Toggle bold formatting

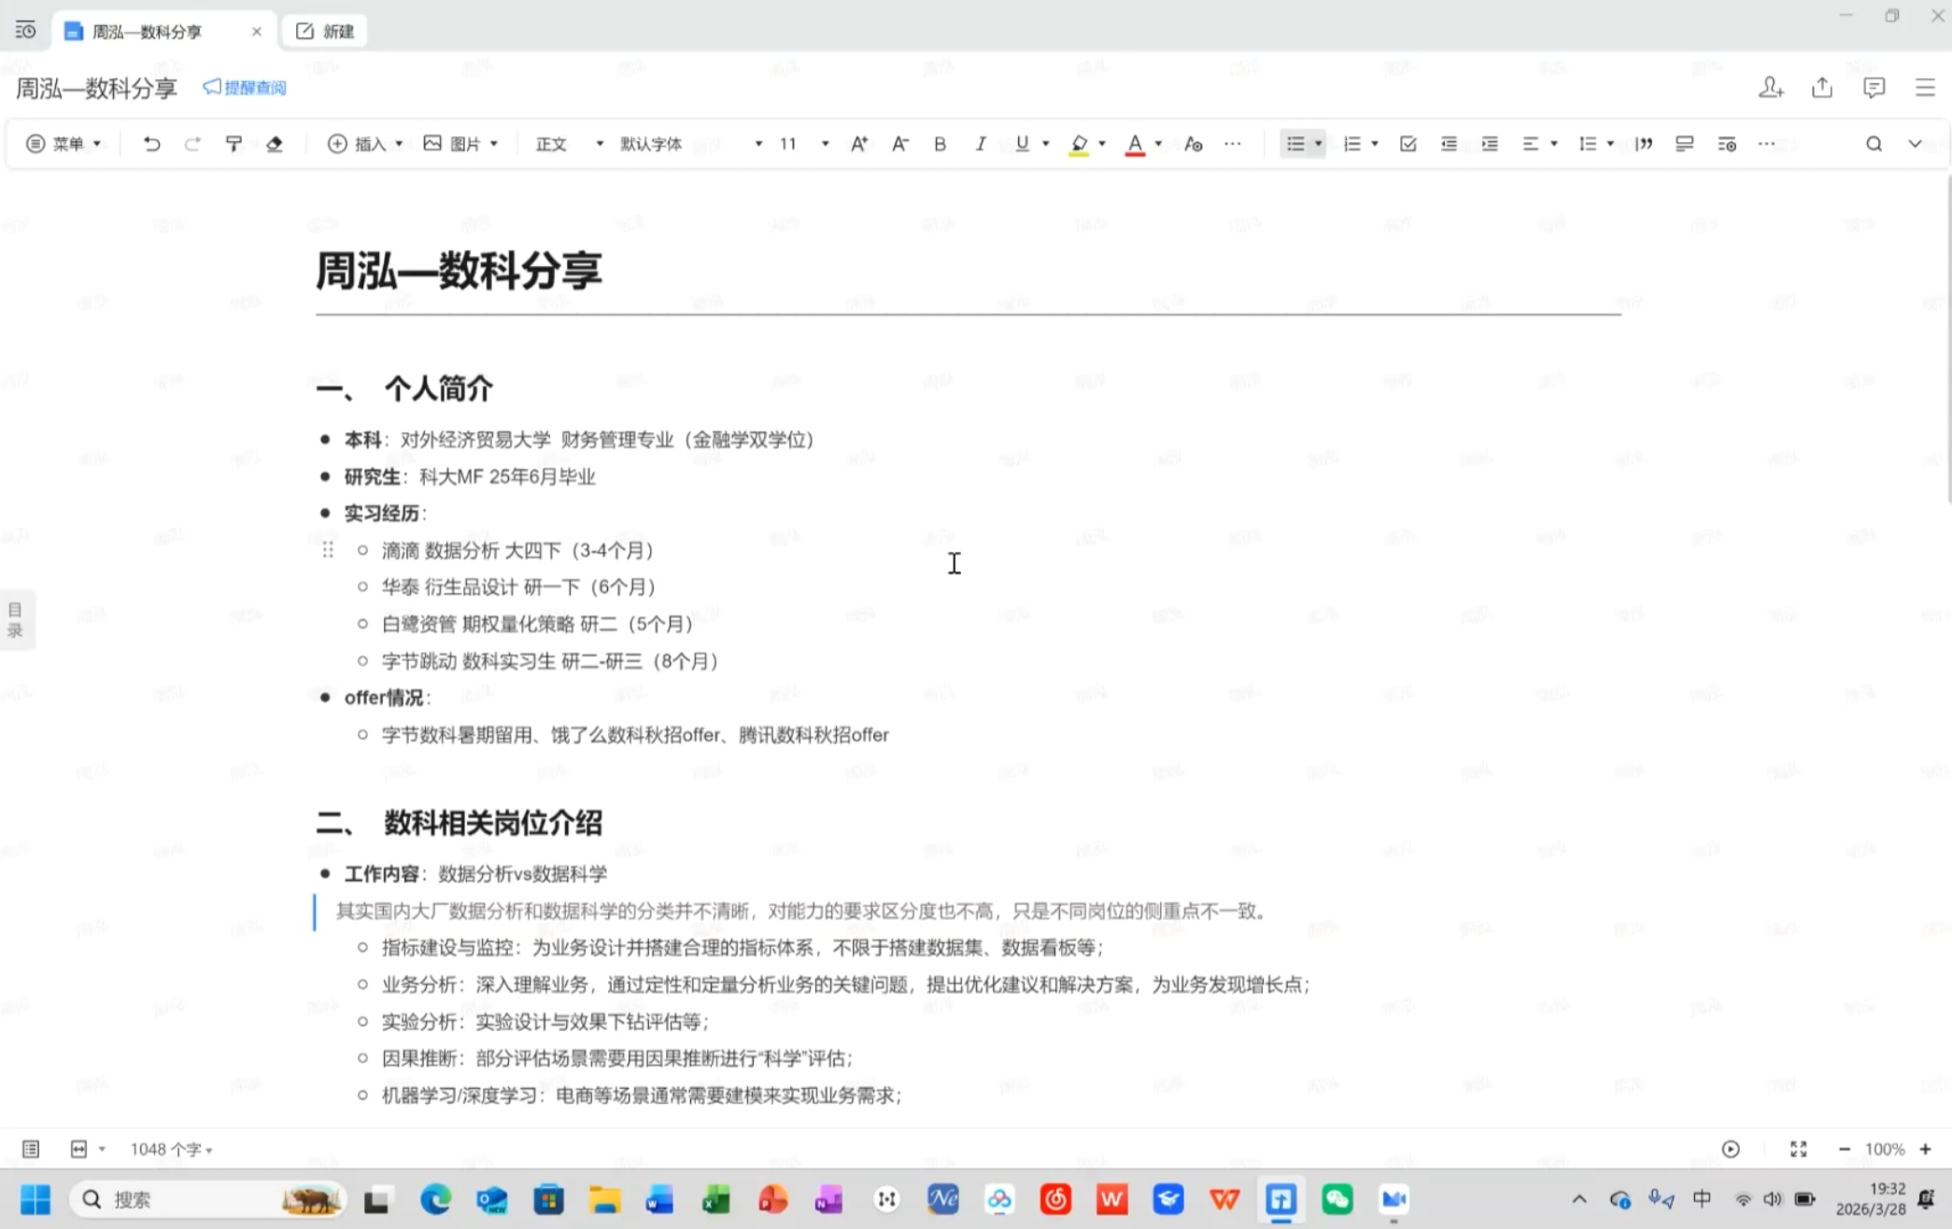tap(940, 144)
